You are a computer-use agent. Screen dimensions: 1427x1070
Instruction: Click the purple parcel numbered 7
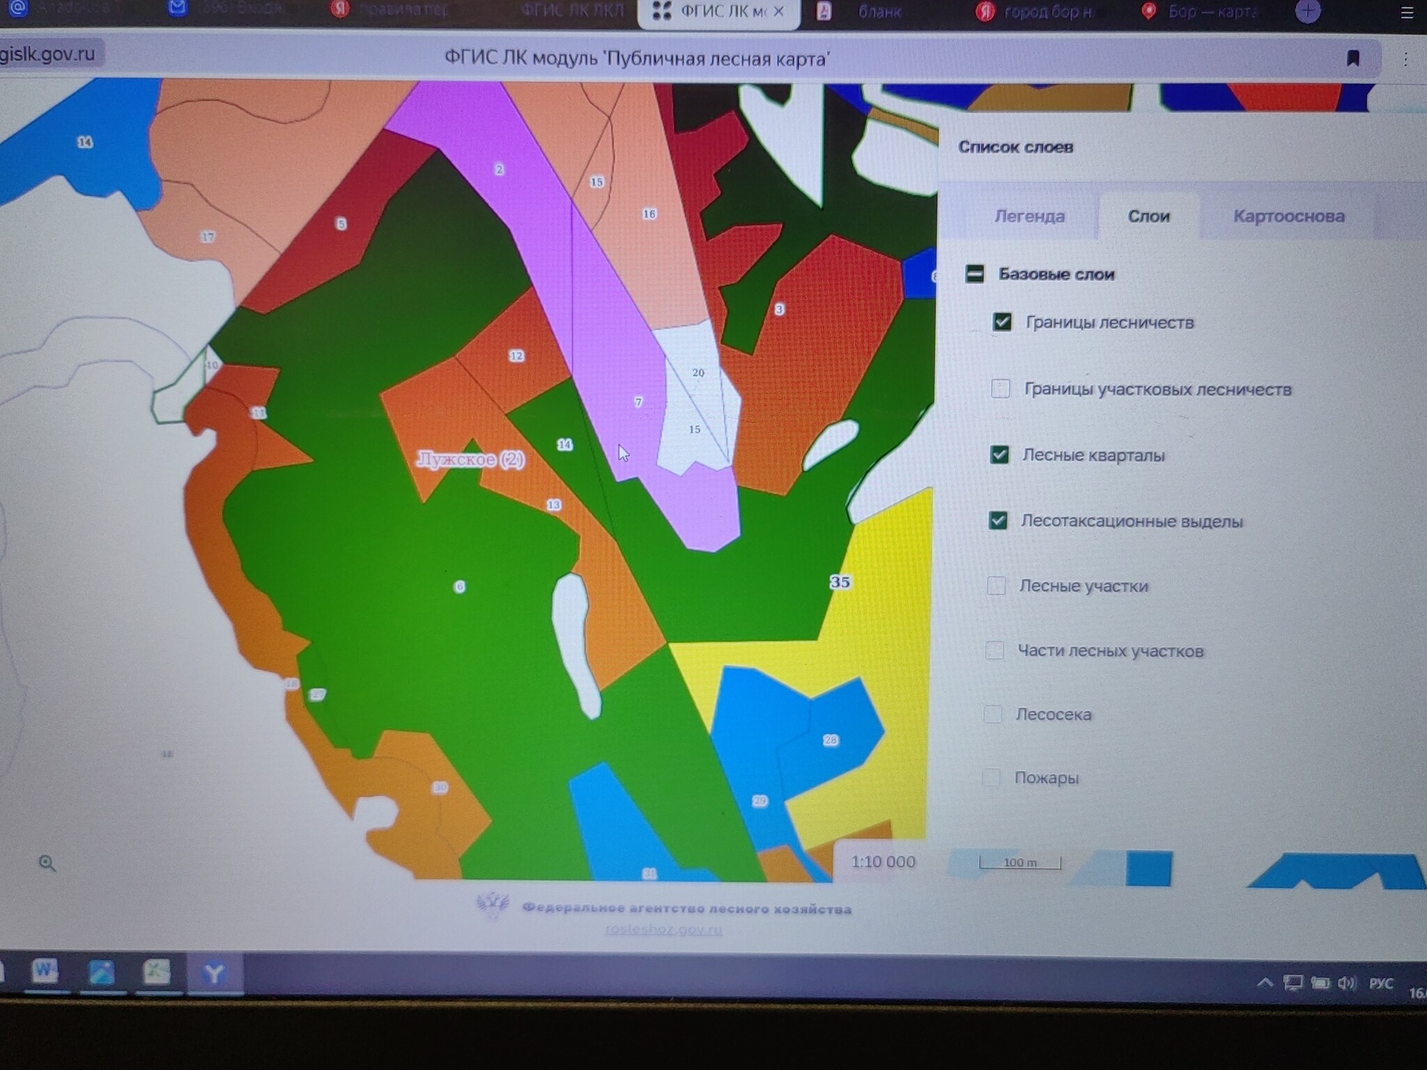pos(638,402)
